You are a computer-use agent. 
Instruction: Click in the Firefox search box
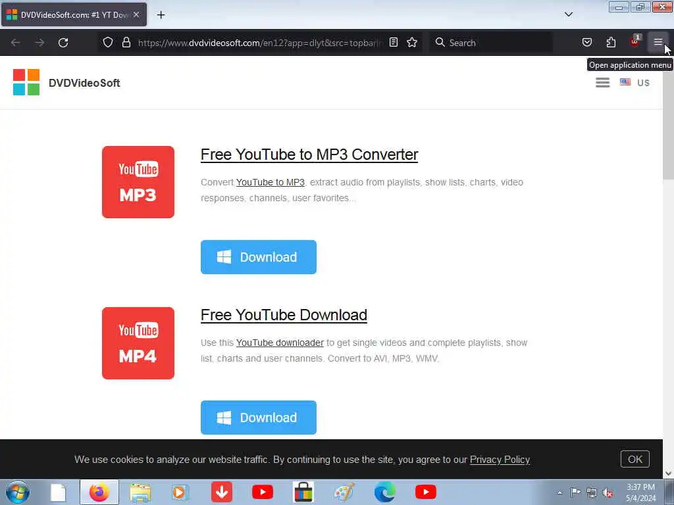[x=491, y=43]
